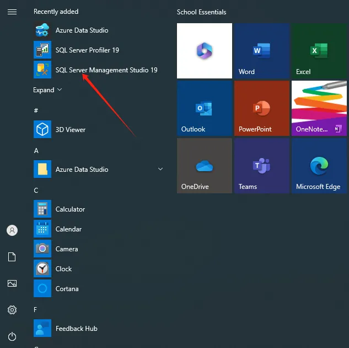Launch the Microsoft Edge tile
Screen dimensions: 349x348
point(319,166)
